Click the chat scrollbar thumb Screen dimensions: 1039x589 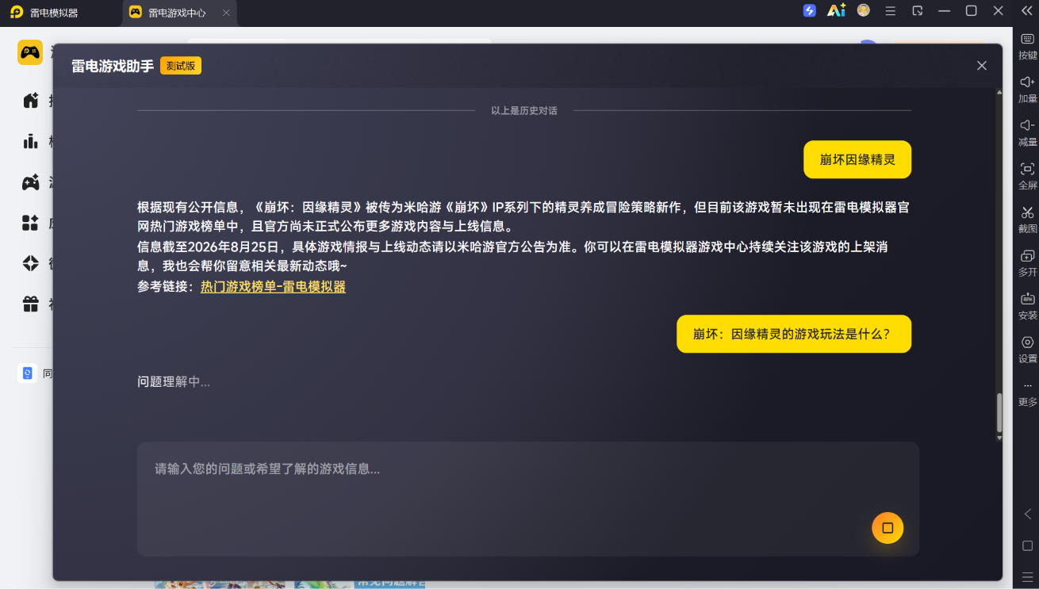(999, 412)
